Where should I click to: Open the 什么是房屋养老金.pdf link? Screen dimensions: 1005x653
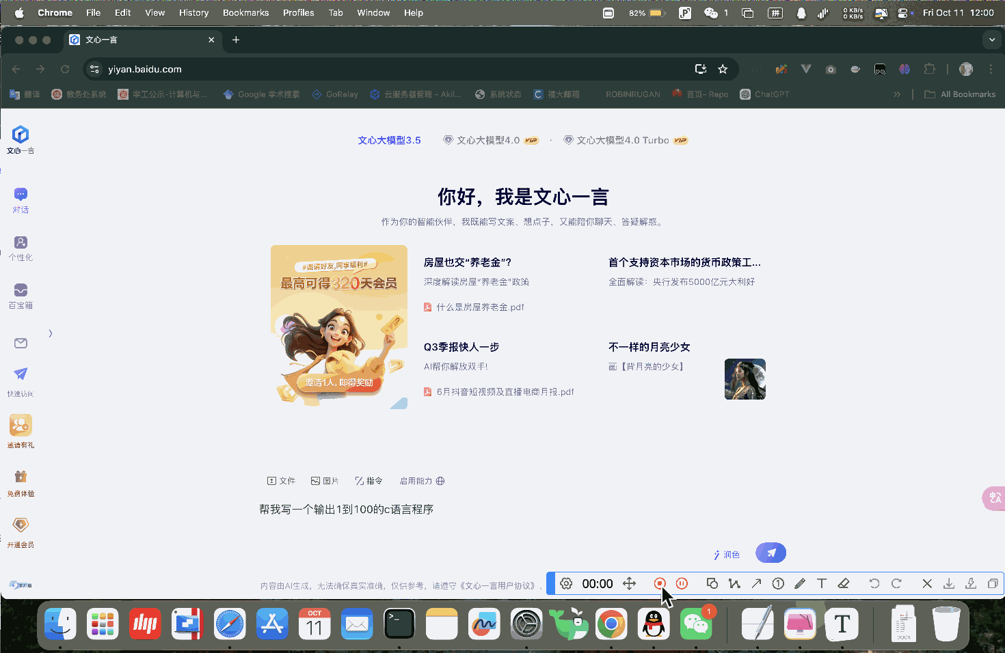(x=480, y=307)
